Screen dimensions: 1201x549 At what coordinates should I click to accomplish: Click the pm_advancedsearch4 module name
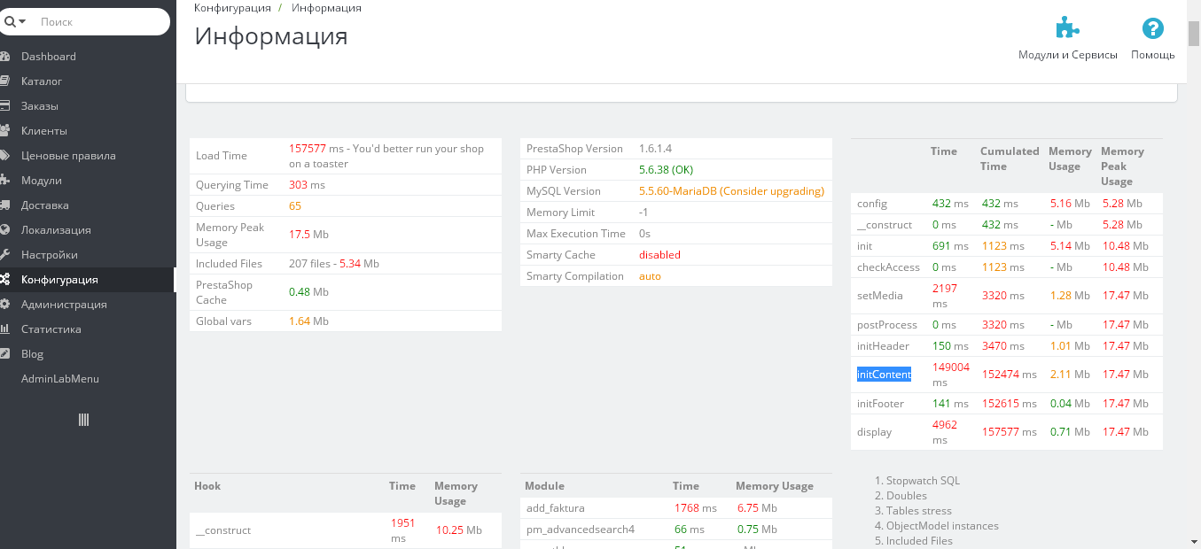point(581,530)
